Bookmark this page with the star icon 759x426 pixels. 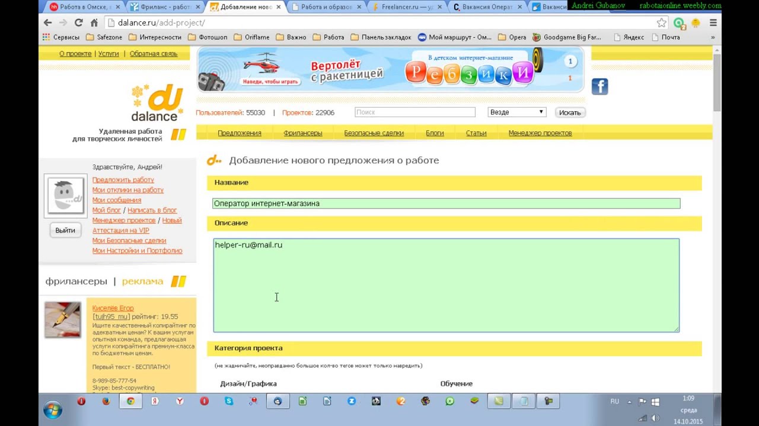tap(662, 22)
